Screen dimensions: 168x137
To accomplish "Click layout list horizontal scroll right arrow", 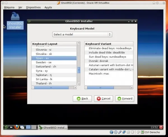I will coord(75,88).
